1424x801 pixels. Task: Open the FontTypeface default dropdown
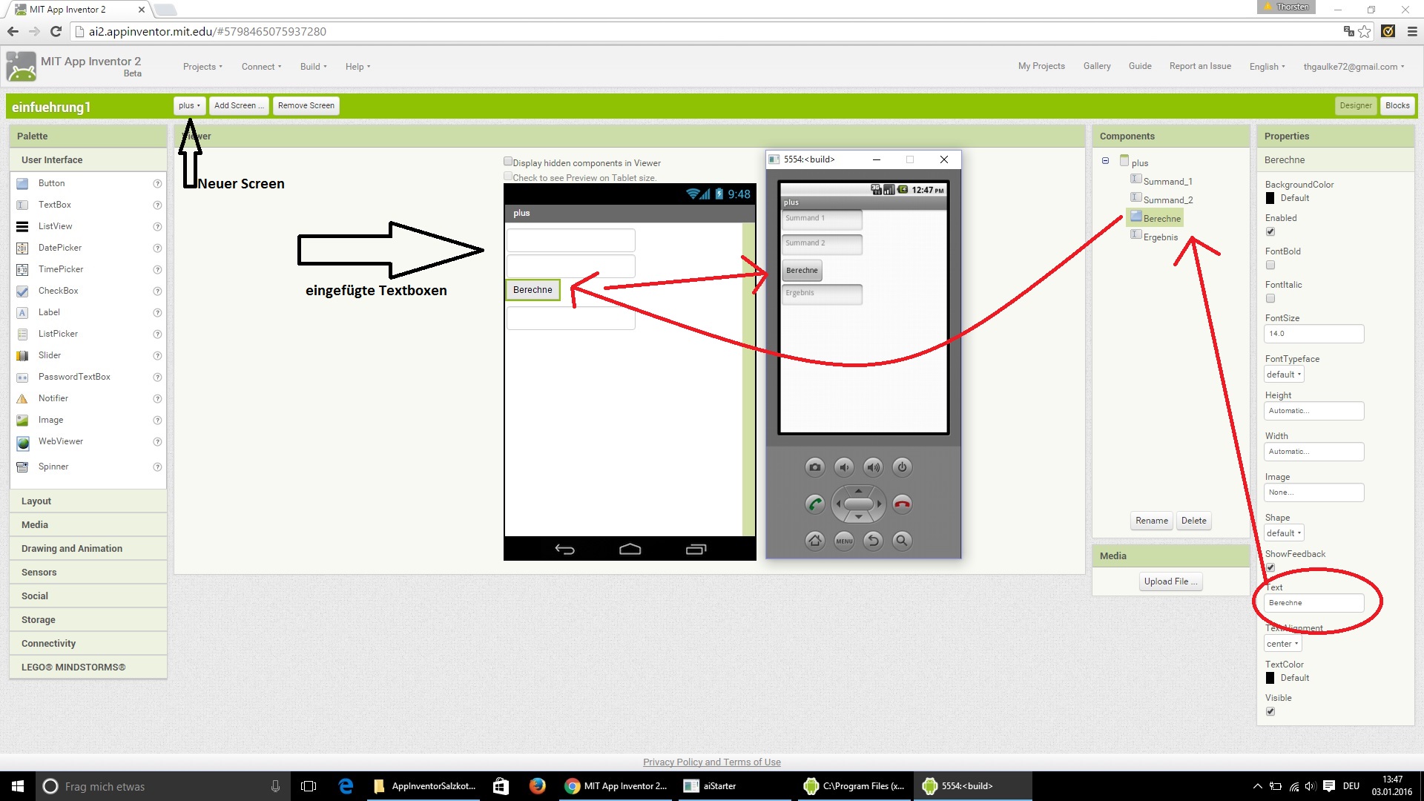[x=1284, y=375]
